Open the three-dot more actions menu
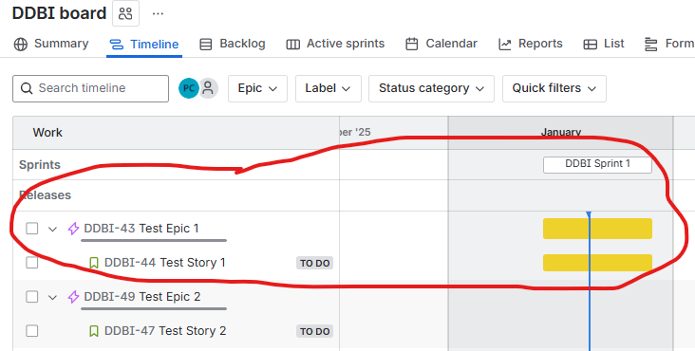695x351 pixels. click(x=158, y=13)
